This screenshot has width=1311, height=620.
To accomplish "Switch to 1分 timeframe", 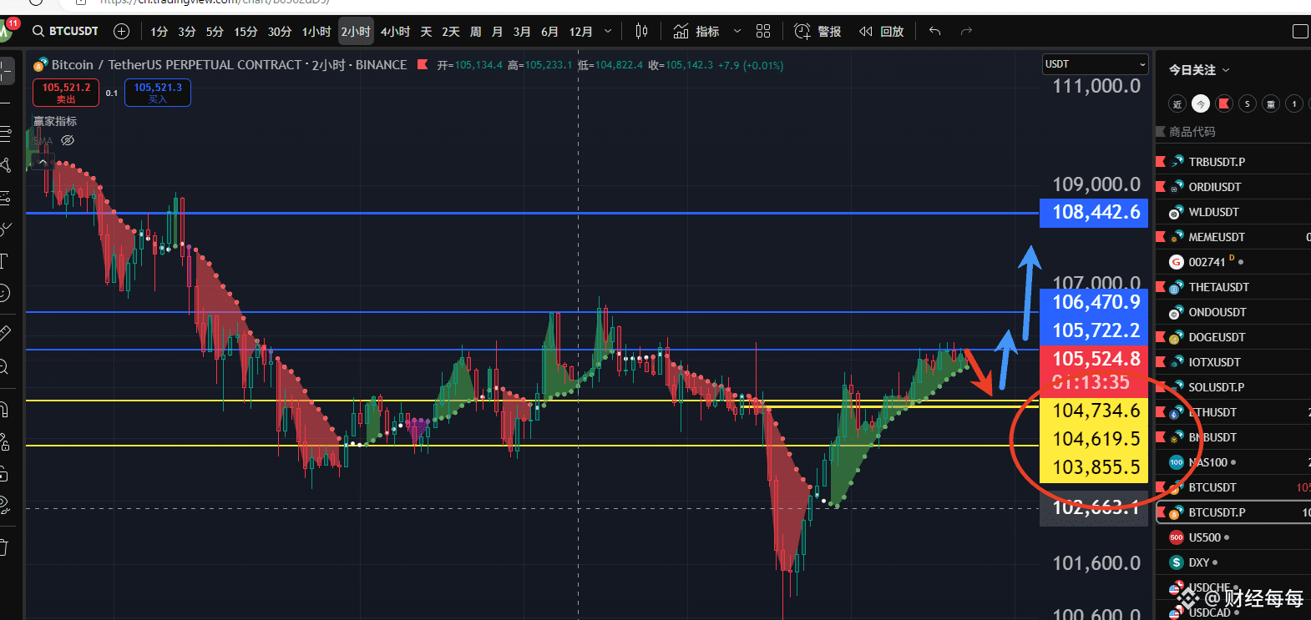I will coord(159,31).
